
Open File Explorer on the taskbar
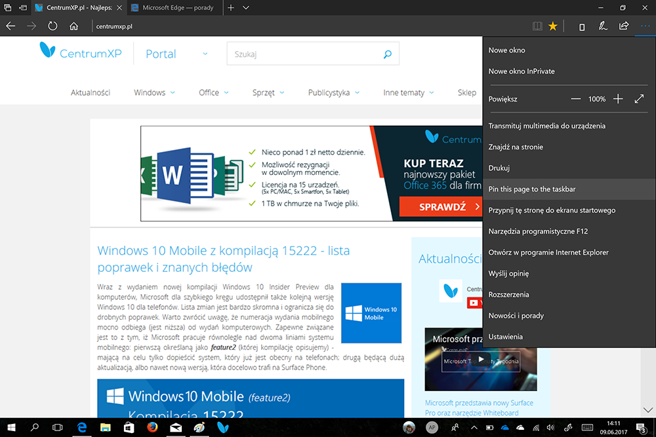pyautogui.click(x=105, y=427)
